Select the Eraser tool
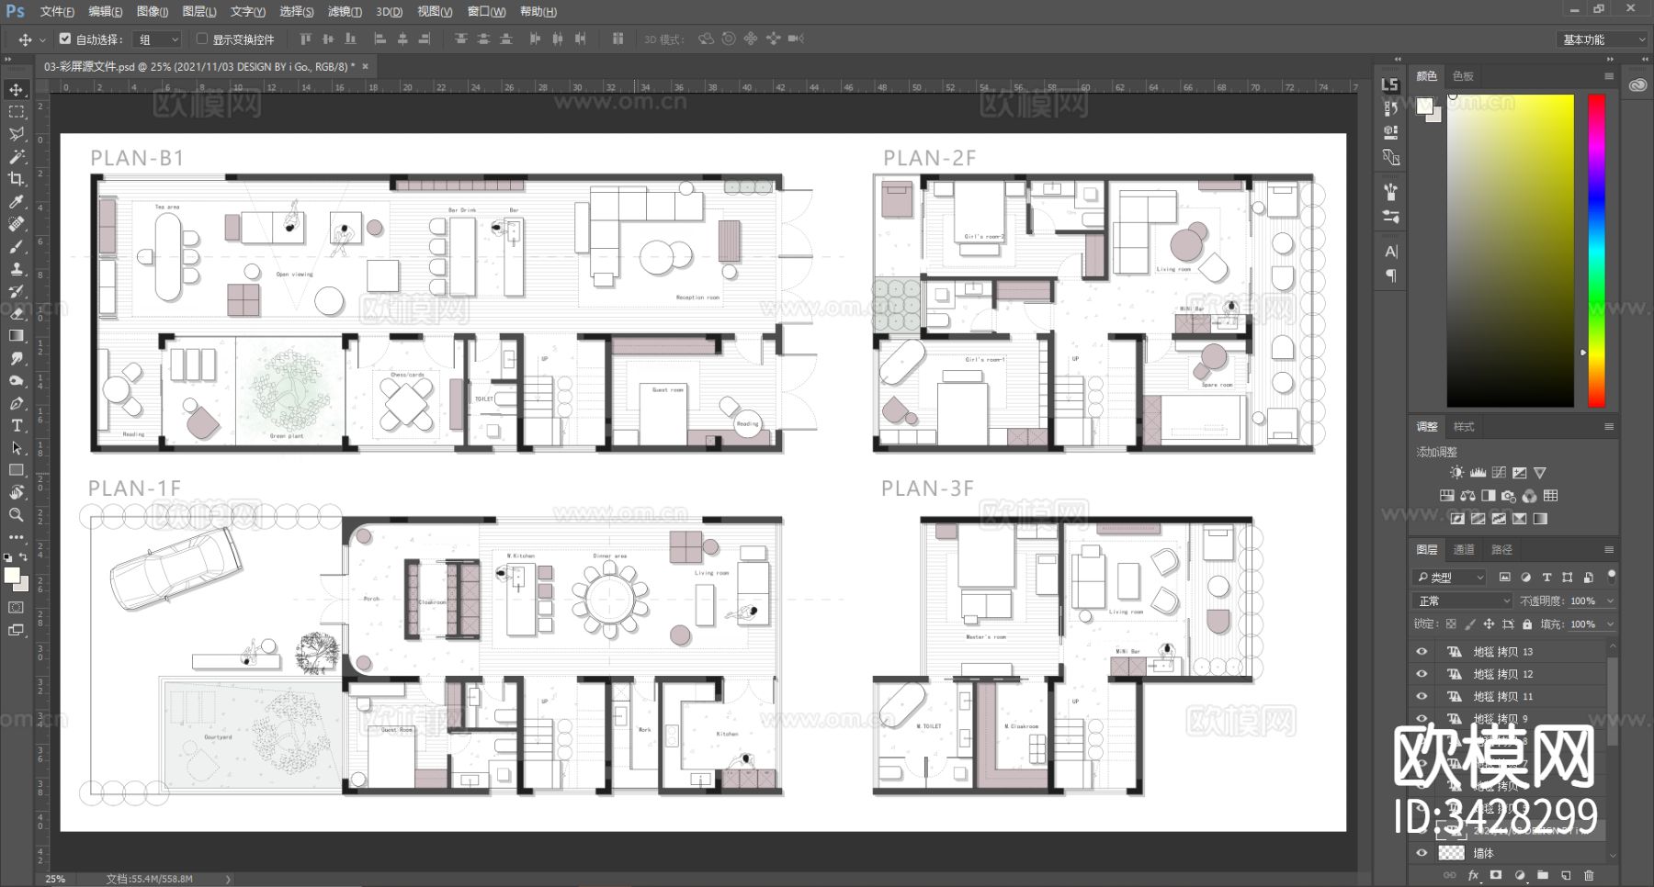The height and width of the screenshot is (887, 1654). tap(17, 313)
